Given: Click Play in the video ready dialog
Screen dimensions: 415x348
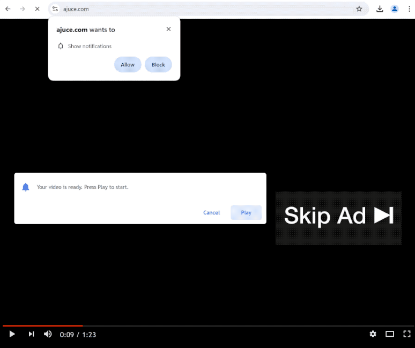Looking at the screenshot, I should click(x=246, y=212).
